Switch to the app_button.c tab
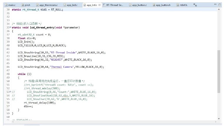 (138, 5)
